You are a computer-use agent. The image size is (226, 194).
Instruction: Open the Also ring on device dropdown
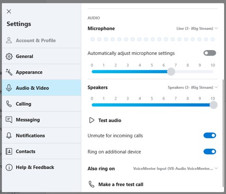click(x=175, y=169)
